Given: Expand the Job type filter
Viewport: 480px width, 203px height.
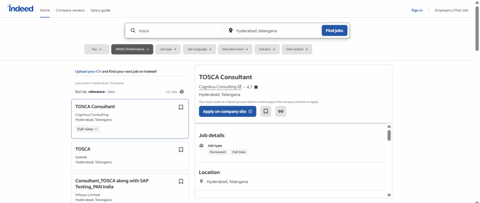Looking at the screenshot, I should pos(168,49).
